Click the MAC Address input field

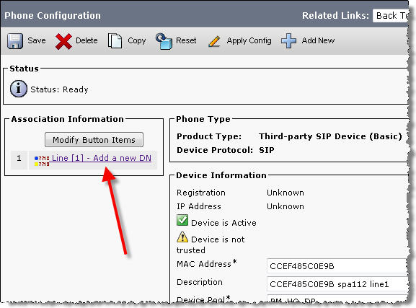click(x=337, y=265)
